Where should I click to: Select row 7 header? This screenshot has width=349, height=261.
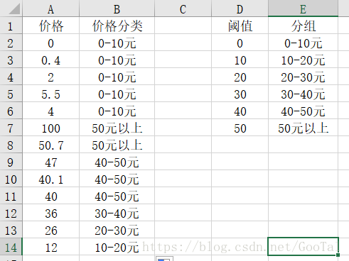click(11, 128)
